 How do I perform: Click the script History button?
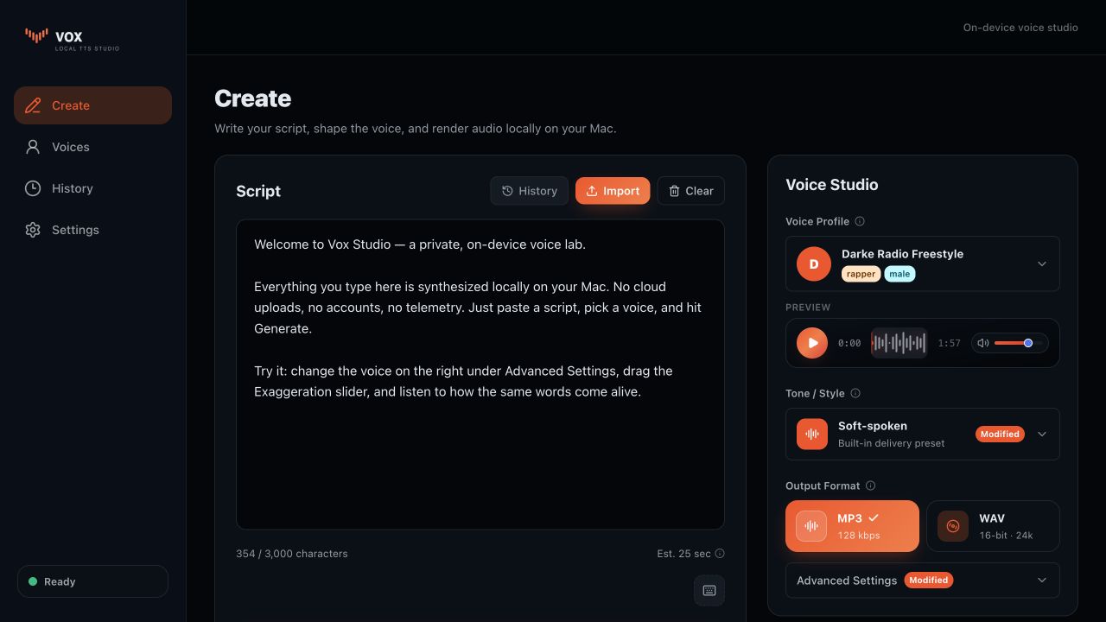(530, 191)
